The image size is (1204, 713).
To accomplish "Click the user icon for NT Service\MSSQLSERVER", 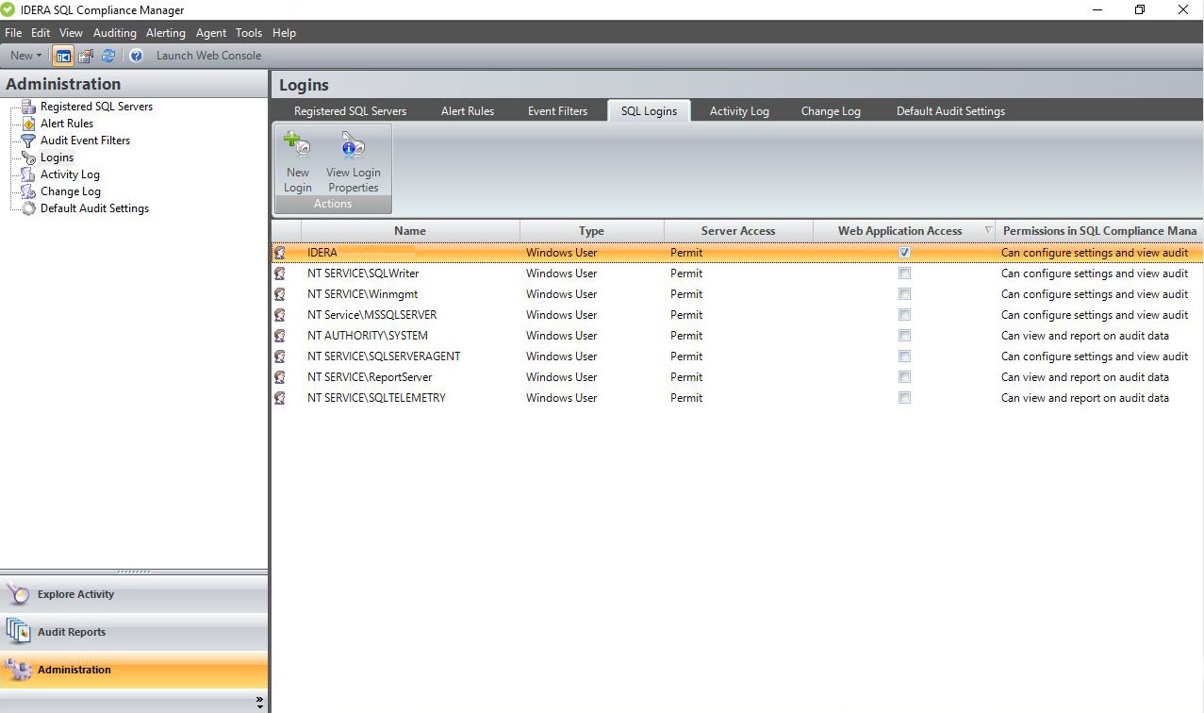I will pos(280,315).
